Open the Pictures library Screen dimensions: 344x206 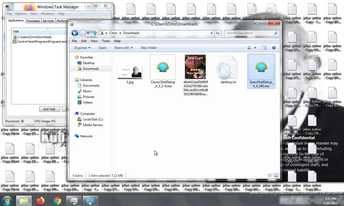[x=88, y=97]
